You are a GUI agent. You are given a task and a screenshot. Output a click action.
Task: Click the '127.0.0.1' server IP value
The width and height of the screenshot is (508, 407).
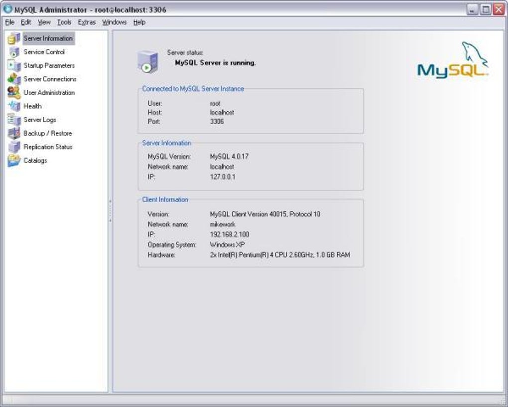point(223,177)
